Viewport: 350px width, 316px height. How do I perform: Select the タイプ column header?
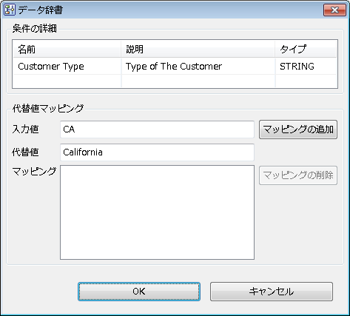306,49
